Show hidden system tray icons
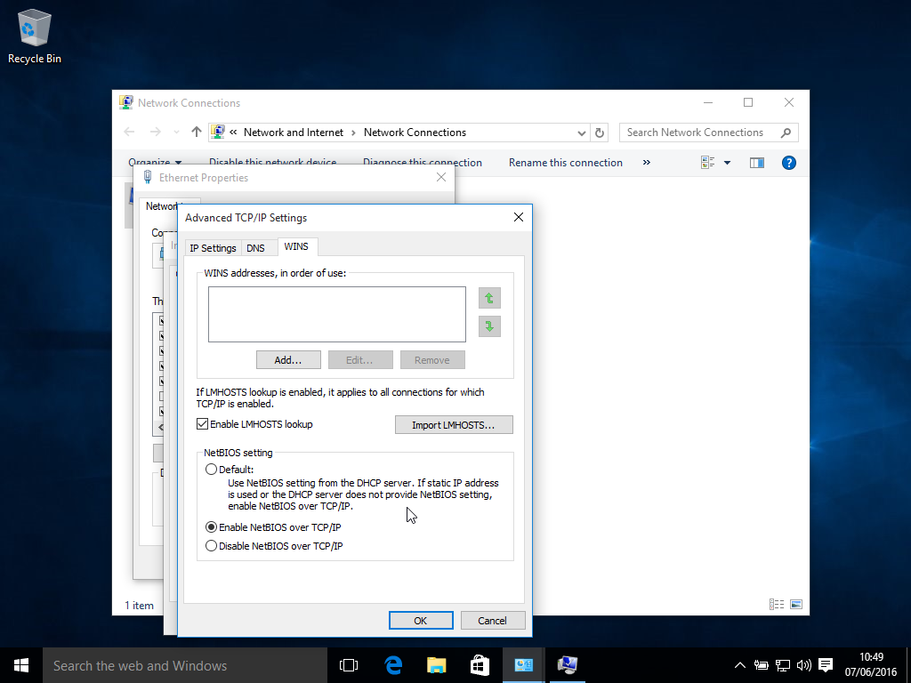This screenshot has height=683, width=911. click(739, 665)
